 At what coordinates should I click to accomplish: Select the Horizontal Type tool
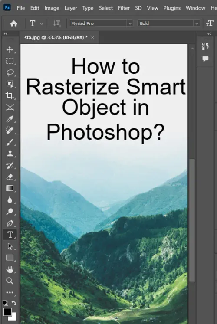click(x=10, y=235)
